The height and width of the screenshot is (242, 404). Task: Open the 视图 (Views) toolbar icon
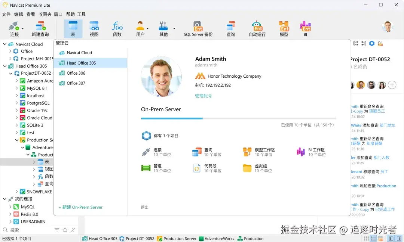[x=94, y=28]
